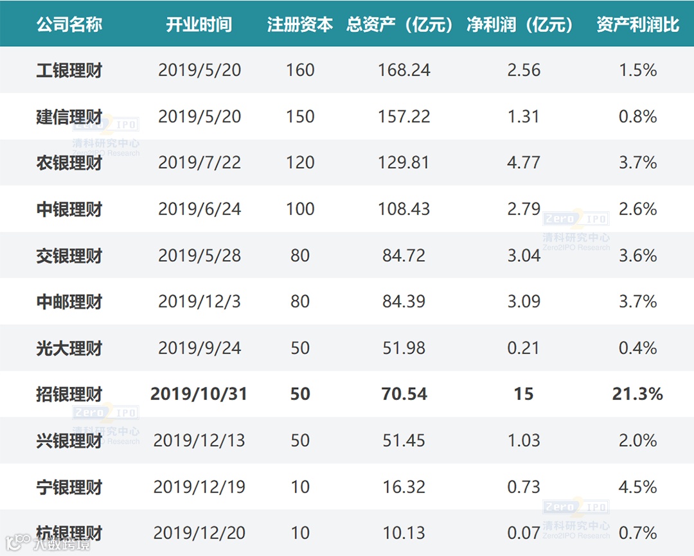Click total assets value 84.39
Image resolution: width=694 pixels, height=556 pixels.
pos(404,302)
